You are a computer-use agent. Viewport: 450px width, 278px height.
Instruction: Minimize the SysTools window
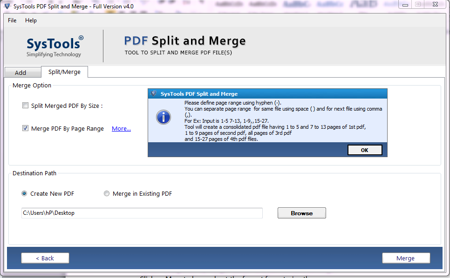click(405, 4)
